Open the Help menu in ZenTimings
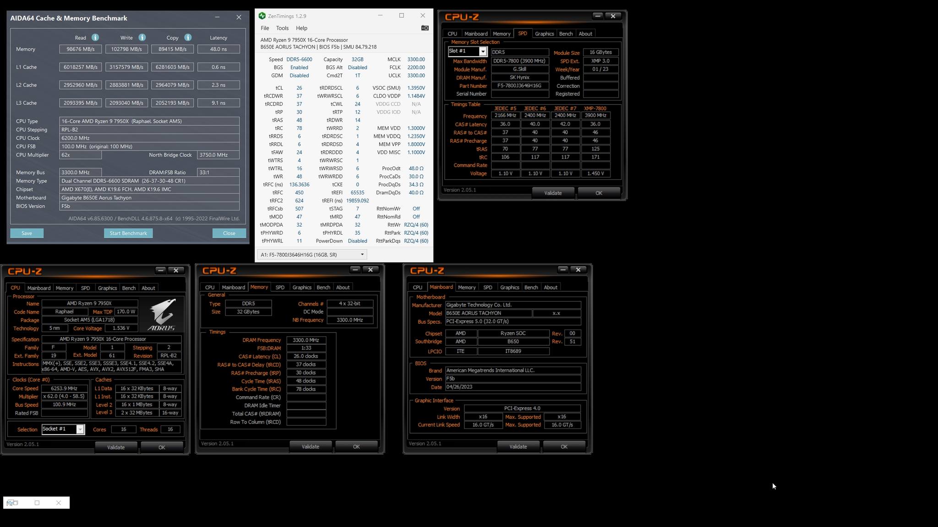Image resolution: width=938 pixels, height=527 pixels. (301, 28)
